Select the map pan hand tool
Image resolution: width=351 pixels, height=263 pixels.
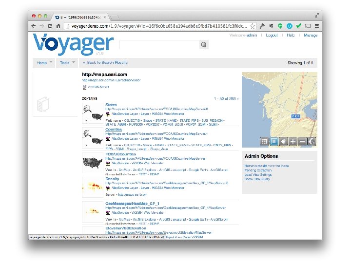(283, 141)
